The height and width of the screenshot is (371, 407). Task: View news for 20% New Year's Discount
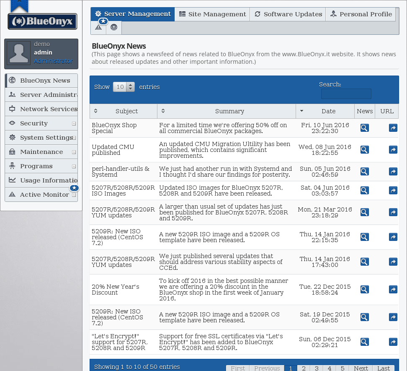click(x=364, y=289)
